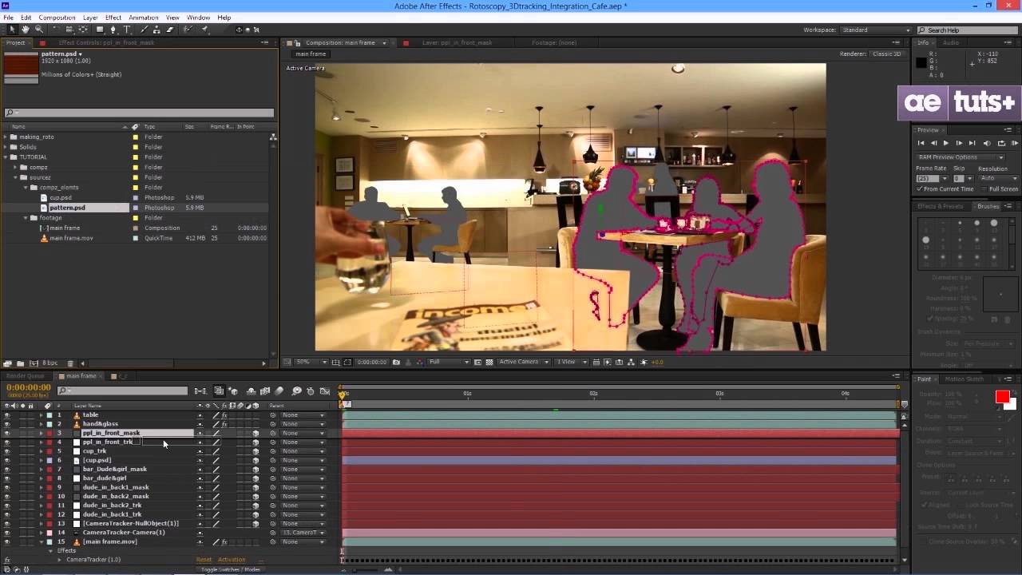Collapse the TUTORIAL folder in Project
Viewport: 1022px width, 575px height.
pyautogui.click(x=6, y=157)
